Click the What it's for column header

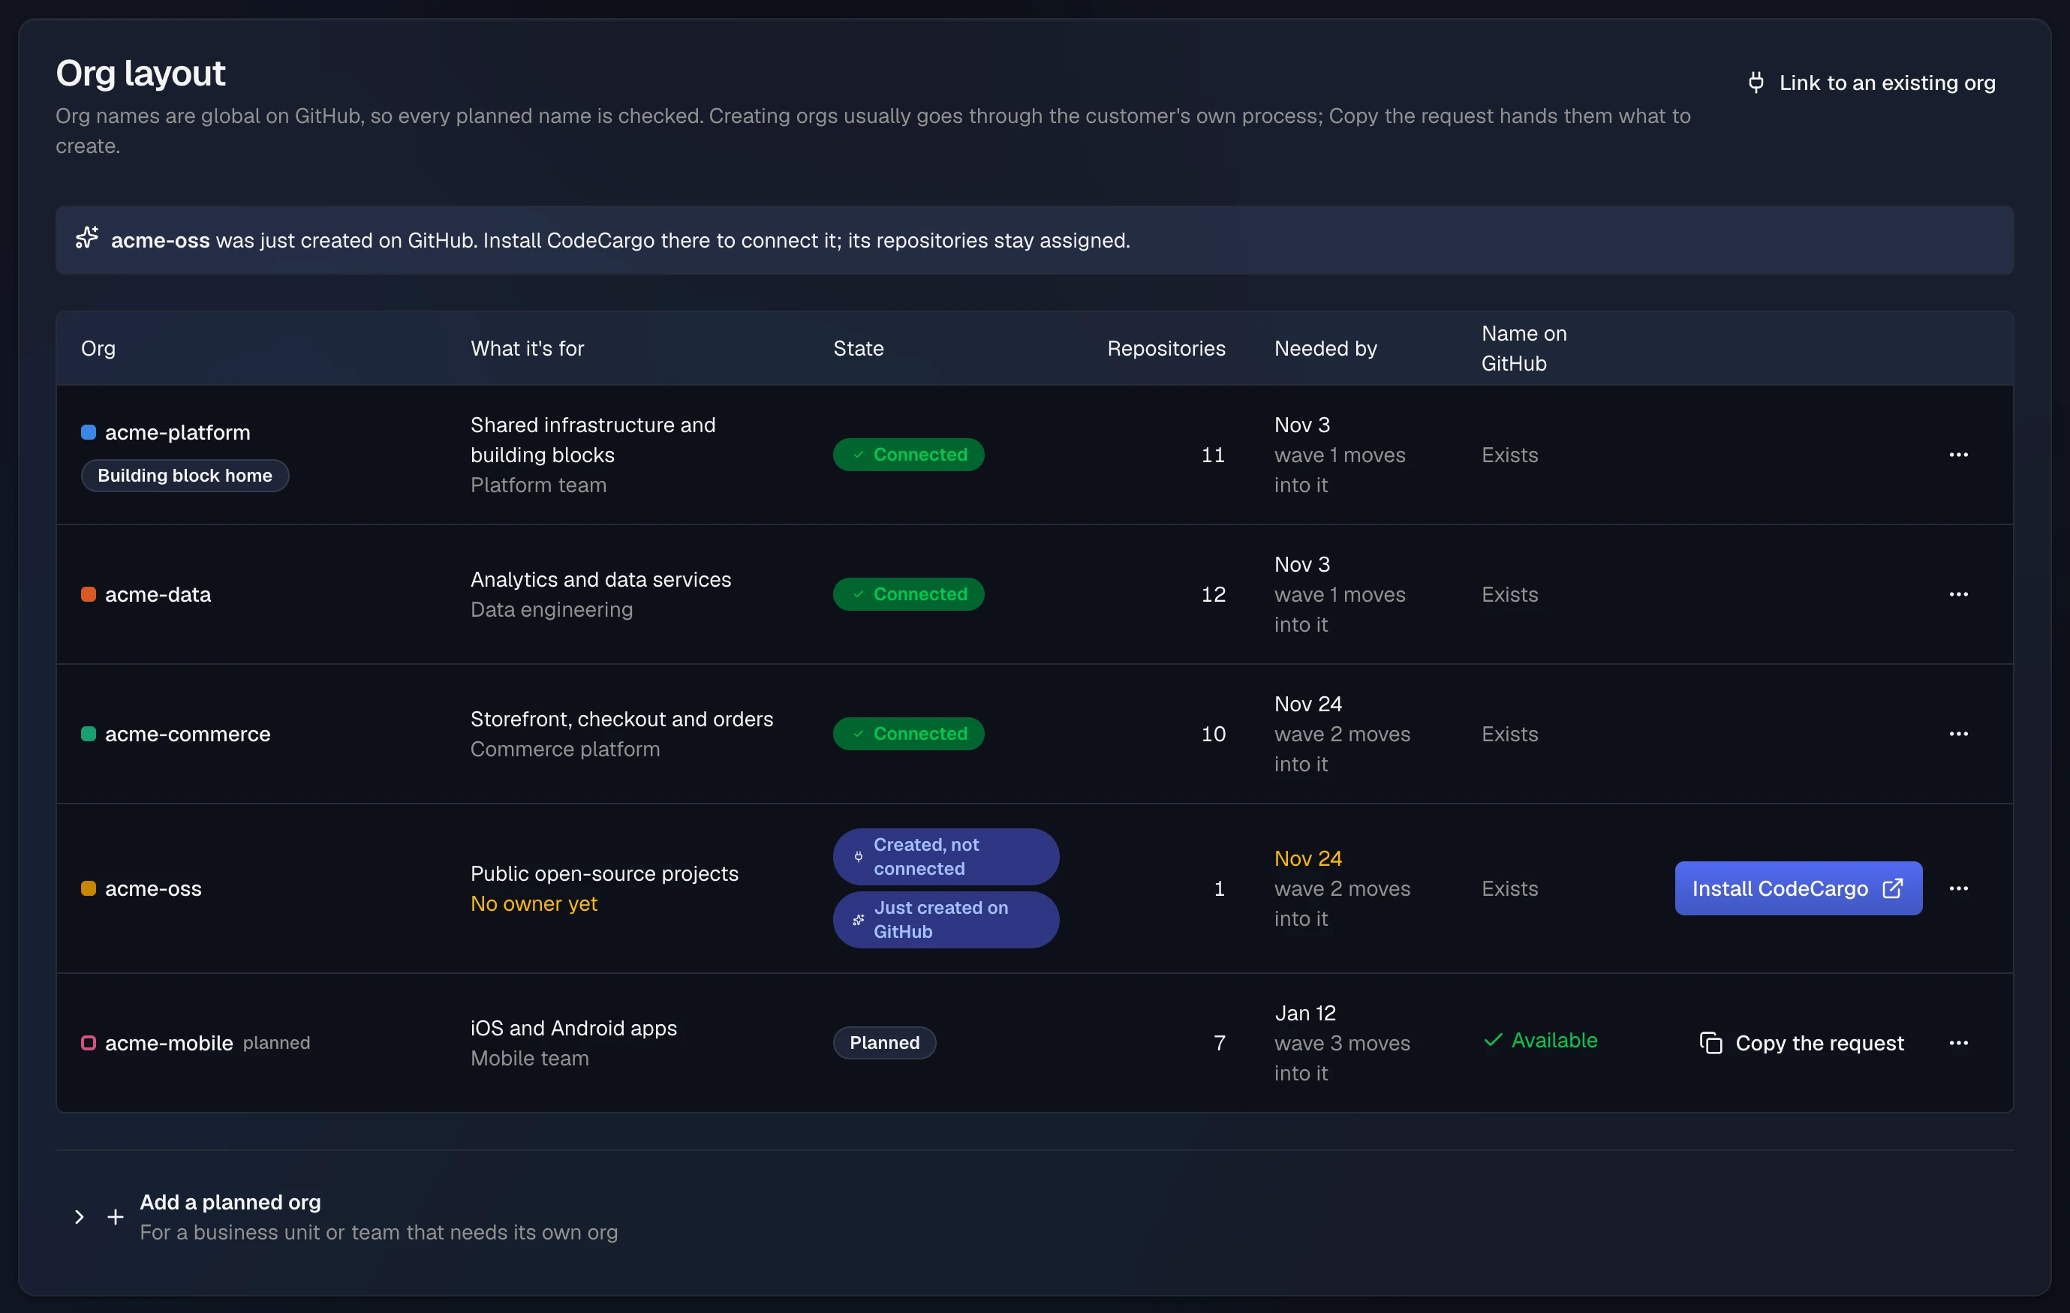527,348
